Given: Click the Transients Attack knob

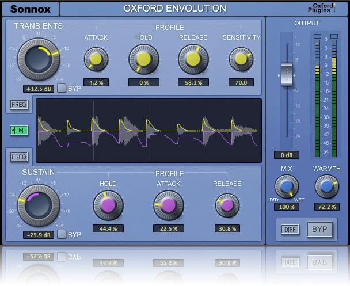Looking at the screenshot, I should point(96,59).
